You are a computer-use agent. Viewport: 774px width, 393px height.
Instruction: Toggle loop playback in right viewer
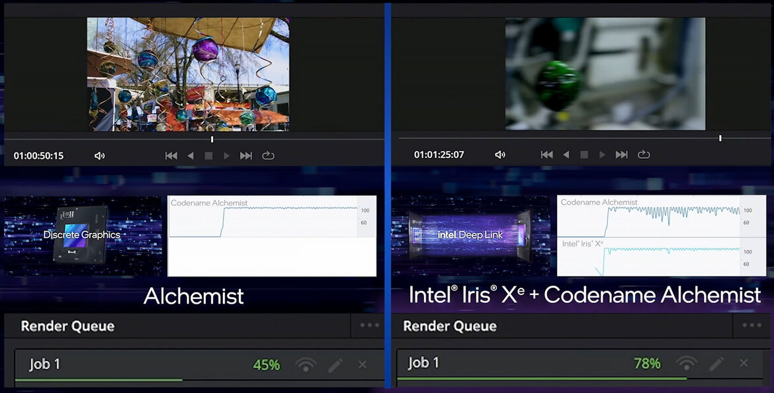644,155
